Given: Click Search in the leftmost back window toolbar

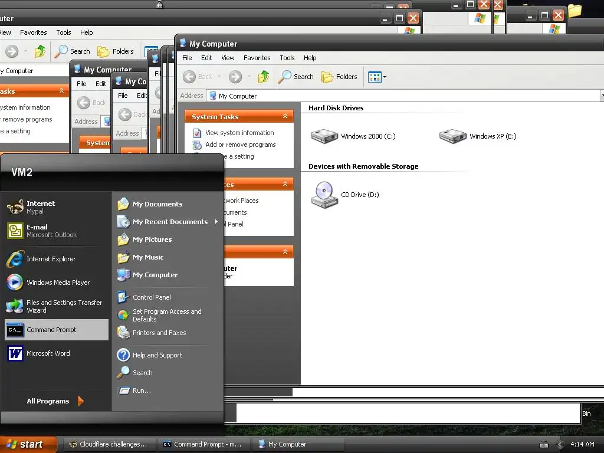Looking at the screenshot, I should tap(72, 51).
